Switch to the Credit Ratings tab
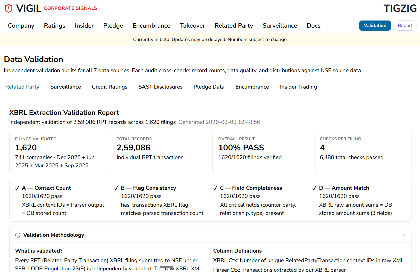The image size is (420, 272). (110, 87)
